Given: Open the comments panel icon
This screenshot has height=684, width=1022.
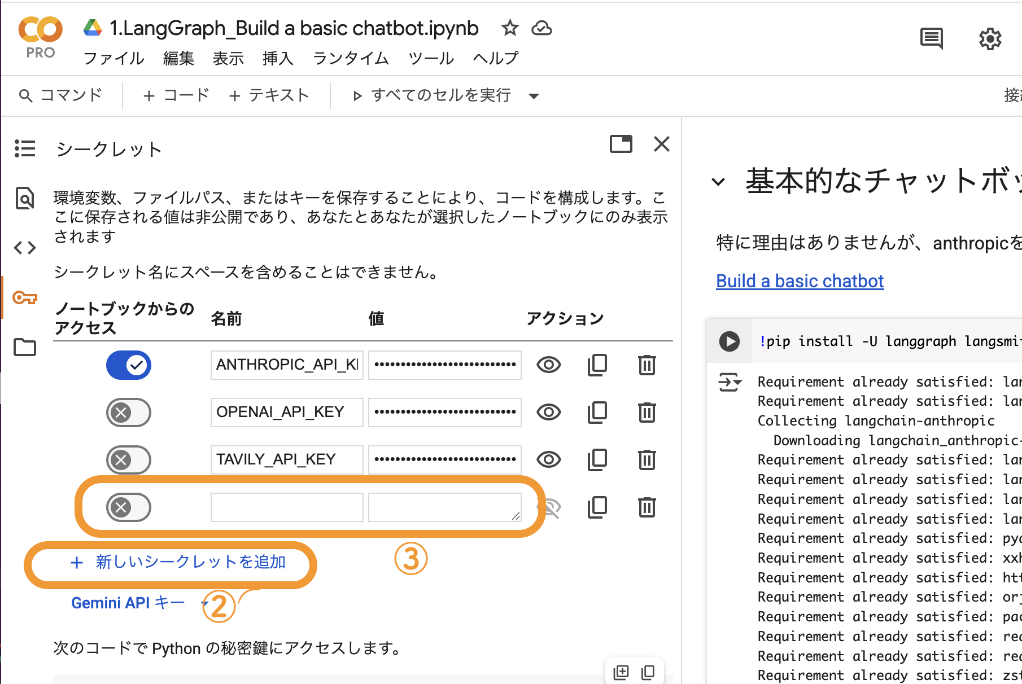Looking at the screenshot, I should pos(932,38).
